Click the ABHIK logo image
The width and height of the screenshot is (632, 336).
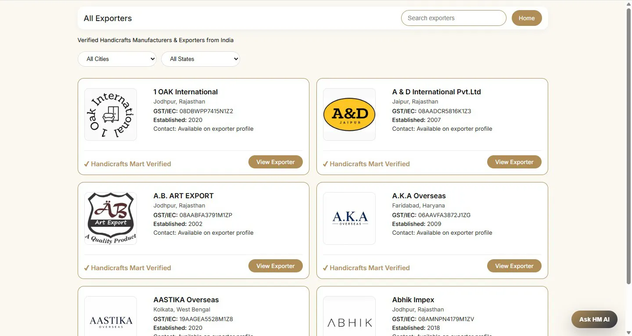click(349, 316)
